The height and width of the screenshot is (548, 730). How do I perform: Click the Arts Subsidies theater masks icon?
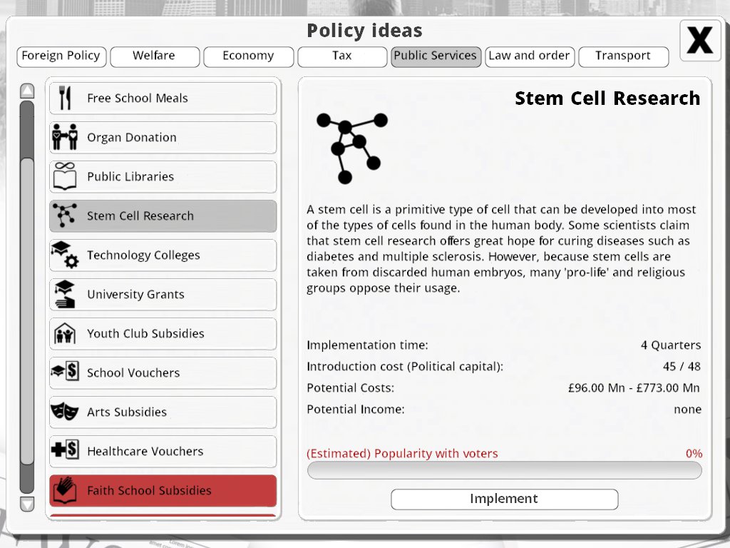(65, 412)
